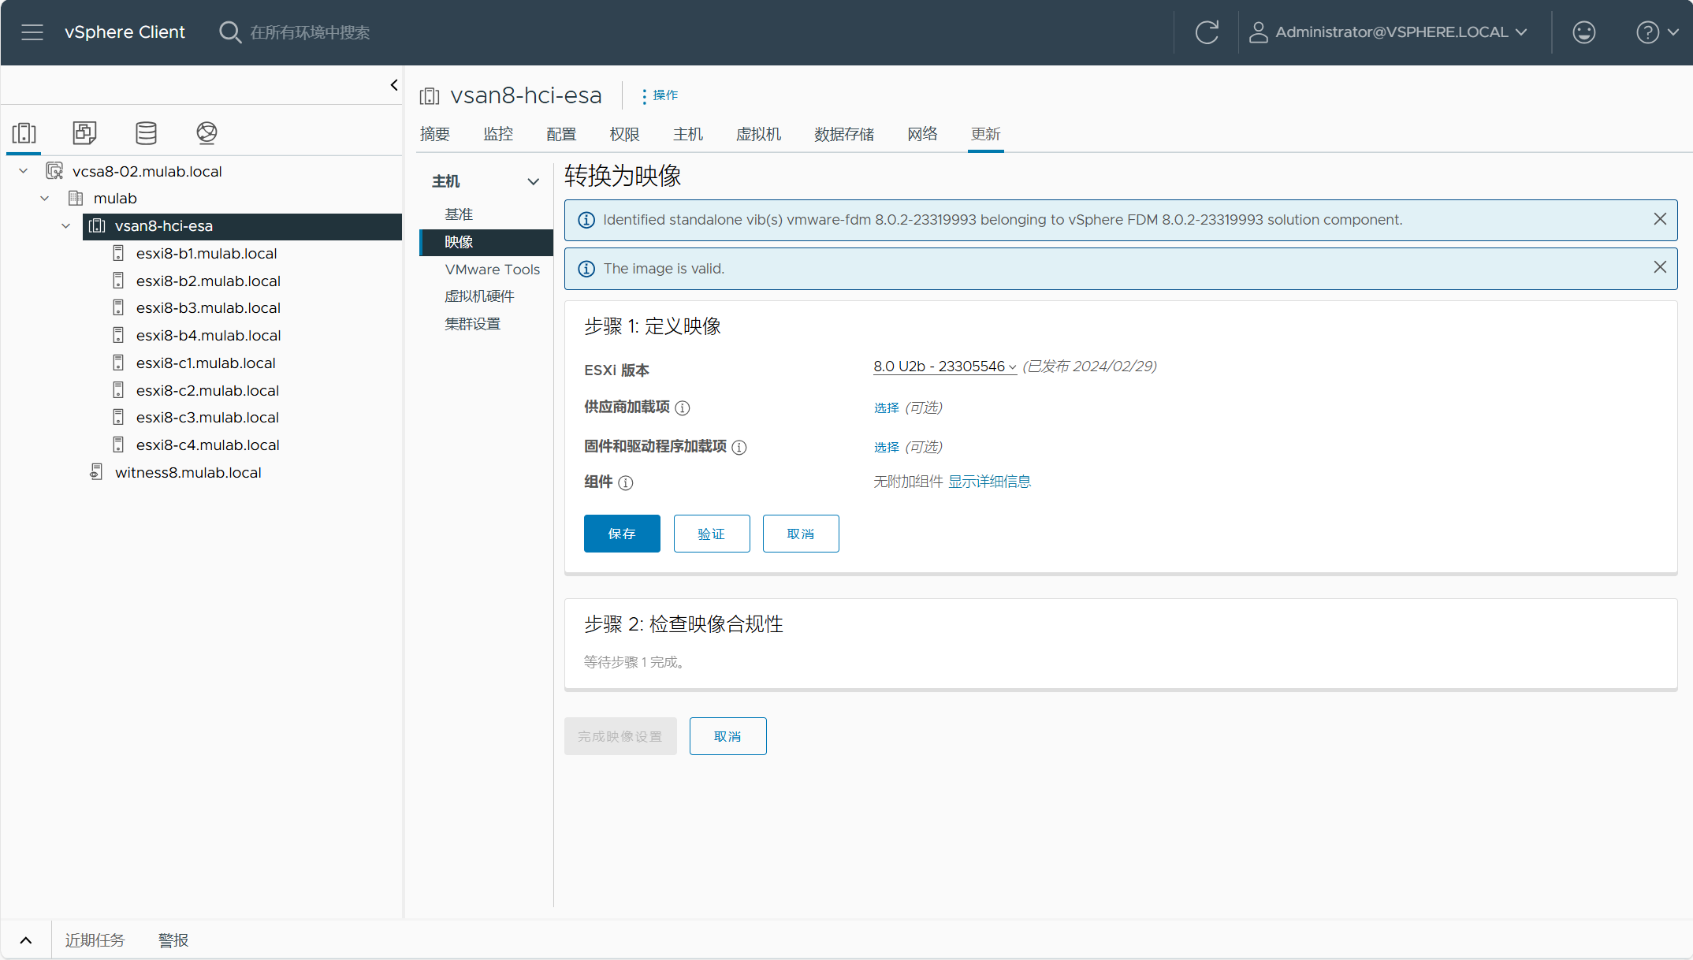Click the witness8 host icon
The image size is (1693, 960).
pyautogui.click(x=96, y=472)
